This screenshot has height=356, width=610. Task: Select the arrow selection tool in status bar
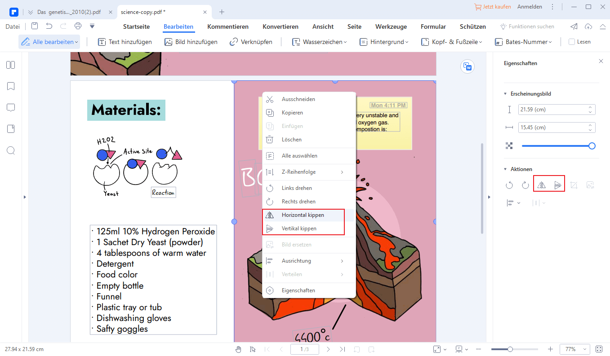click(x=253, y=349)
